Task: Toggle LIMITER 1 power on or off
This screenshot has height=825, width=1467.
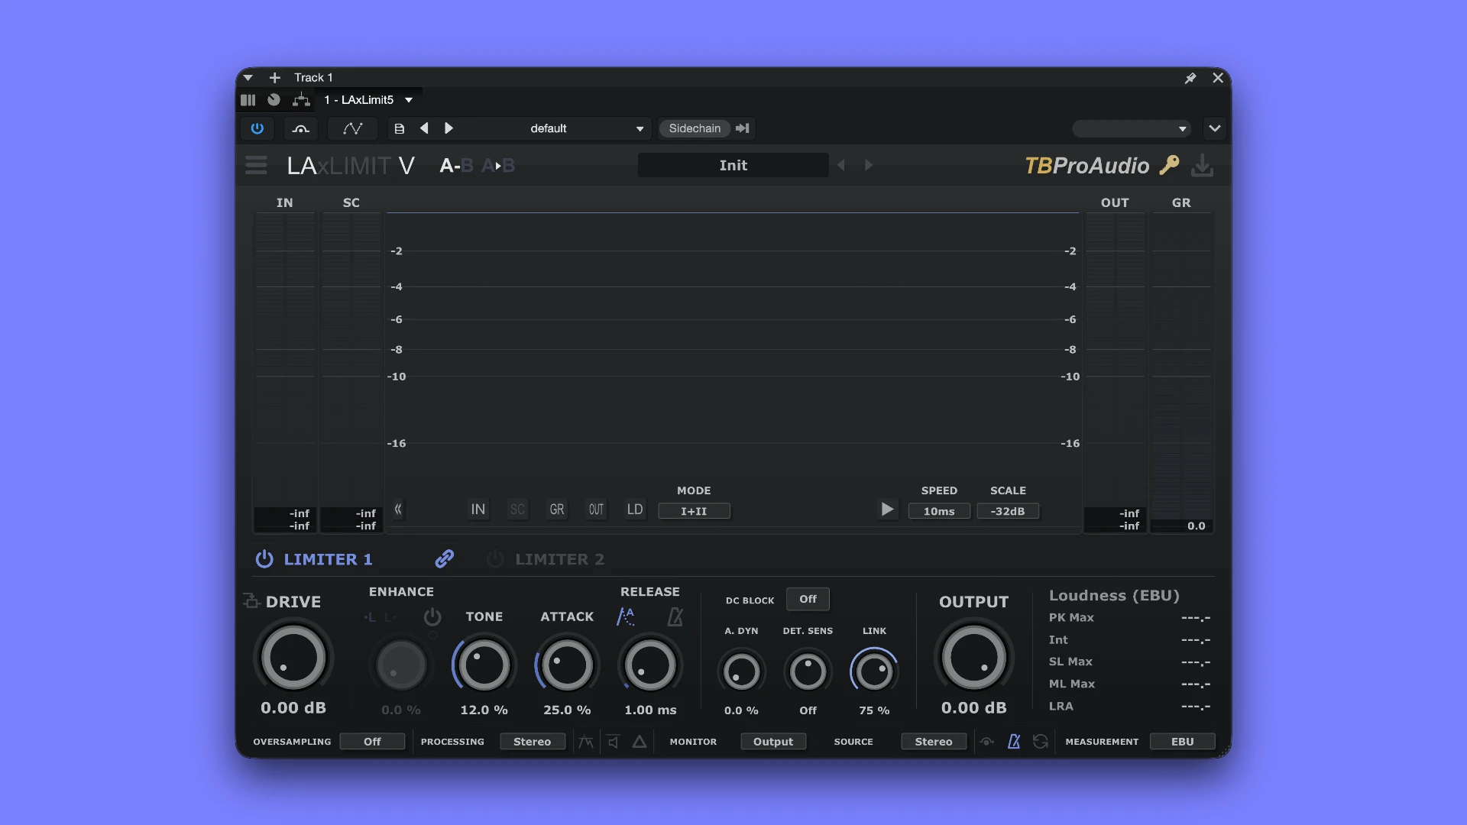Action: pos(264,559)
